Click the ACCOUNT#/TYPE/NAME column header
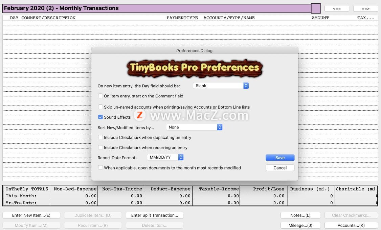381x230 pixels. pyautogui.click(x=229, y=18)
